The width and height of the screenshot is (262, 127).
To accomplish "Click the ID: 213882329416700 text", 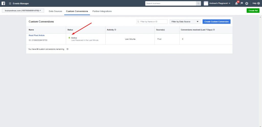I will coord(38,40).
